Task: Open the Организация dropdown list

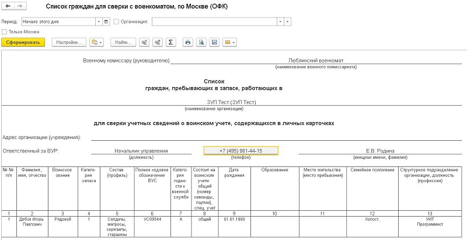Action: coord(280,22)
